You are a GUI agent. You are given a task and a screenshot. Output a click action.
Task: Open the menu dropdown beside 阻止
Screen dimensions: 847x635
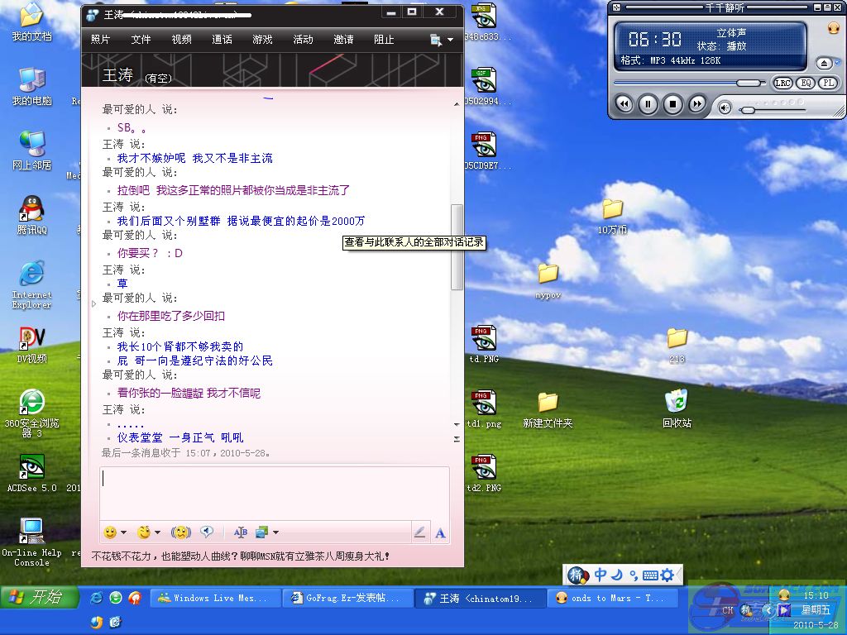(450, 40)
